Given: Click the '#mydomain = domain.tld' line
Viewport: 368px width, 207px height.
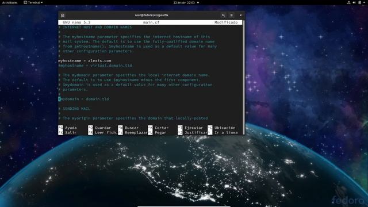Looking at the screenshot, I should (x=83, y=99).
